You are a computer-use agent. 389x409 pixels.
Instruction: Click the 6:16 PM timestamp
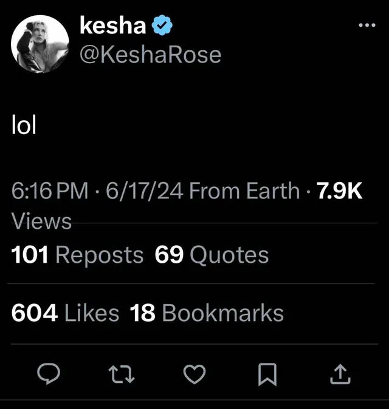tap(50, 191)
